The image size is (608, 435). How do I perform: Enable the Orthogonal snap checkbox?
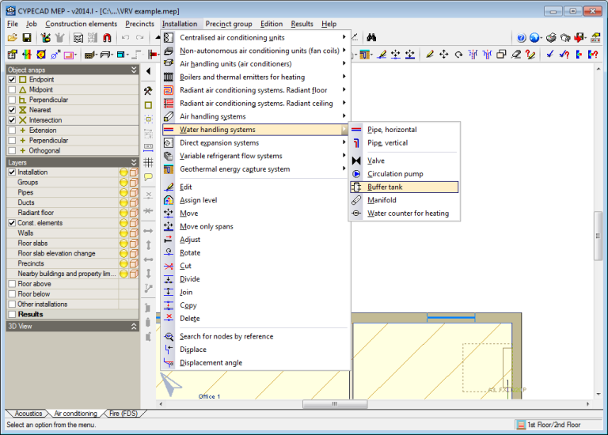12,151
